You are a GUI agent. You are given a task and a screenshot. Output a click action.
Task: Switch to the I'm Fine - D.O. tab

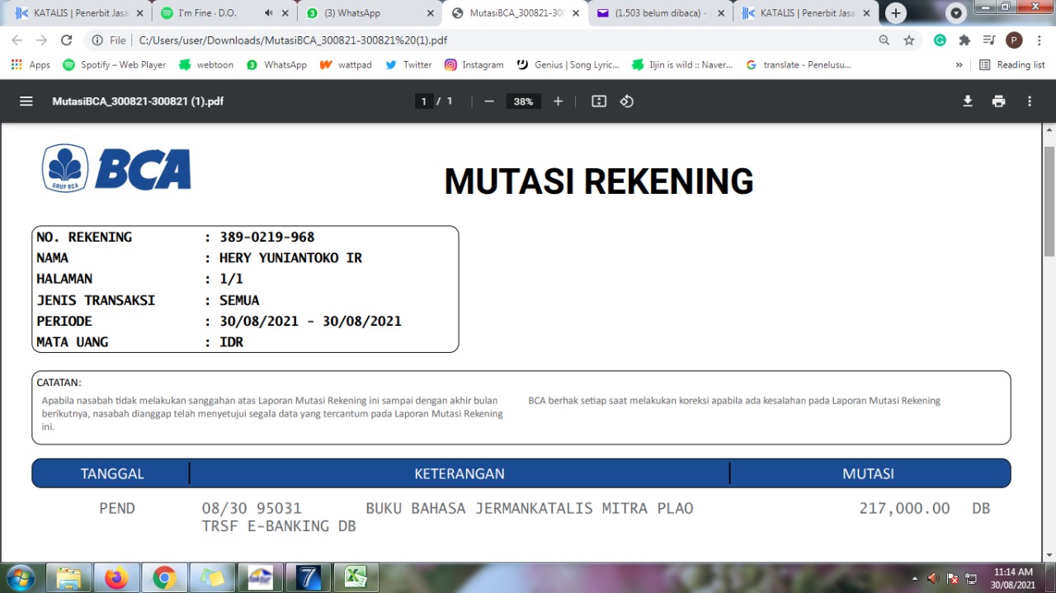pos(225,13)
